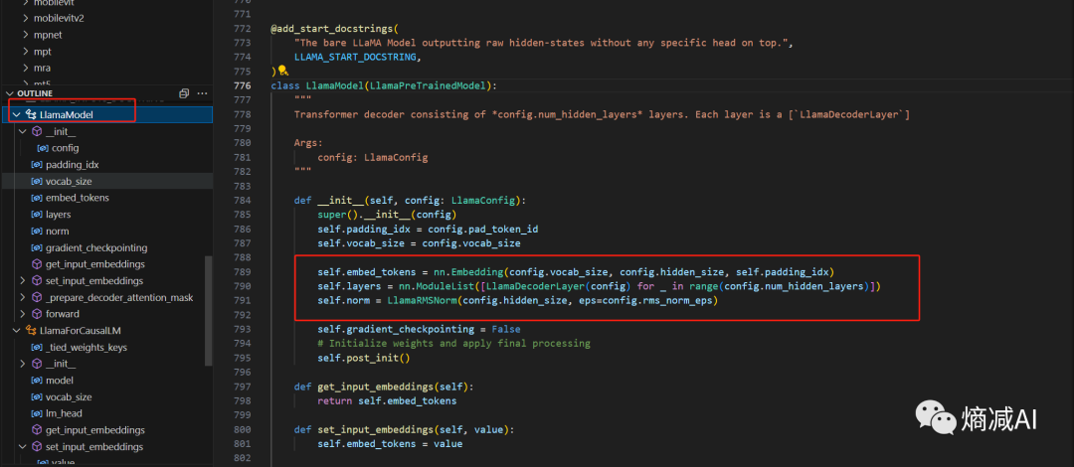Image resolution: width=1074 pixels, height=467 pixels.
Task: Click LlamaDecoderLayer on line 790
Action: [533, 286]
